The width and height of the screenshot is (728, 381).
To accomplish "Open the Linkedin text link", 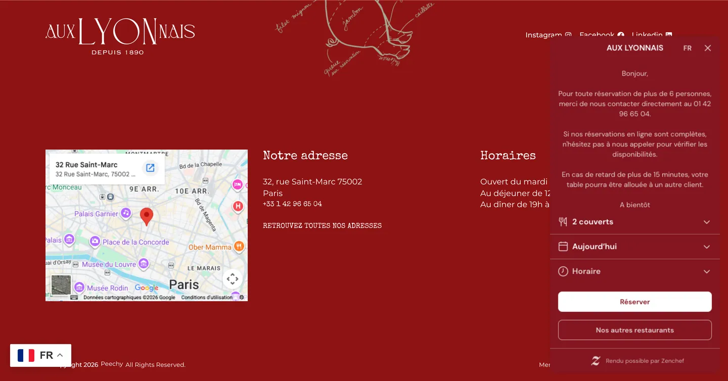I will [x=647, y=35].
